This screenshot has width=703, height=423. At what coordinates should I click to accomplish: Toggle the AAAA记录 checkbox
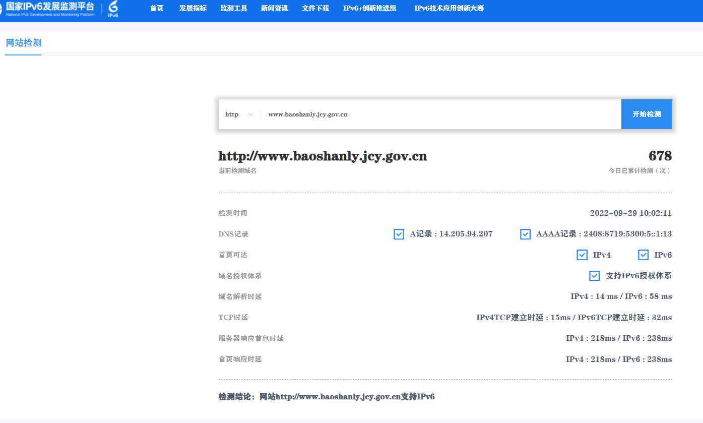(525, 234)
